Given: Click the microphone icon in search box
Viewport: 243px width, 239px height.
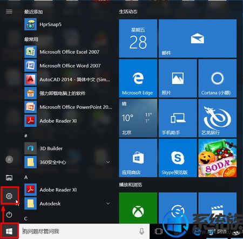Looking at the screenshot, I should (141, 231).
